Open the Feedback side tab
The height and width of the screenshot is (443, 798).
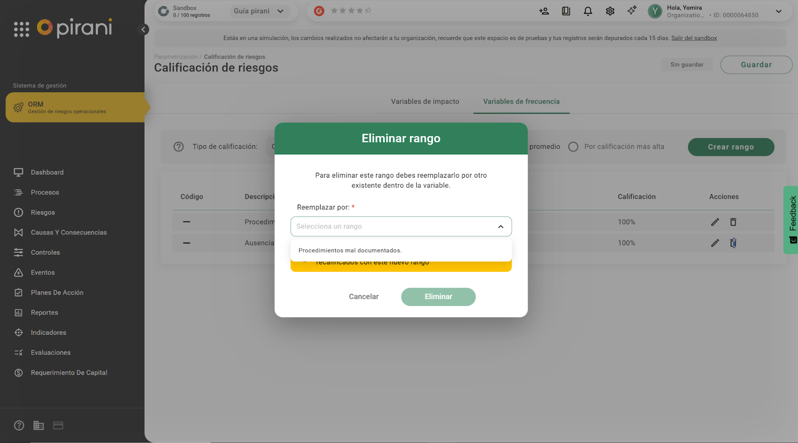tap(792, 219)
